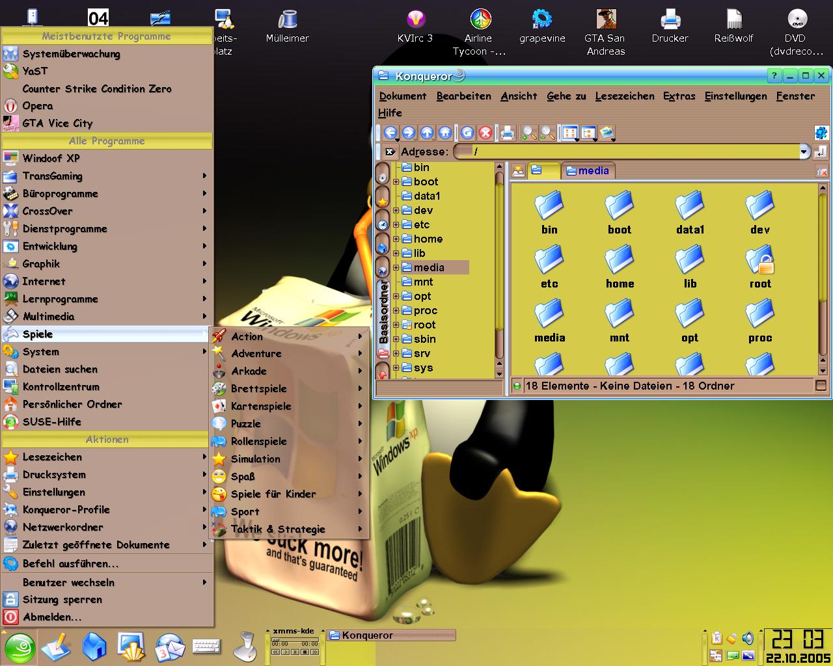Open the Drucker printer desktop icon

[x=670, y=26]
